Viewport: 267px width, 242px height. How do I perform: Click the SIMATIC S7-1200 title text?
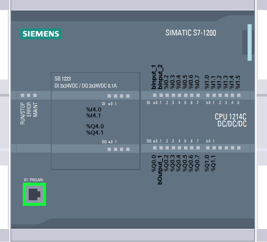point(191,33)
